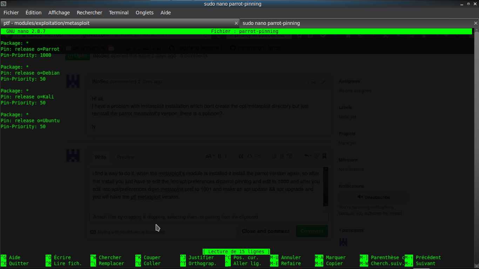The image size is (479, 269).
Task: Insert a quote using the quote icon
Action: 241,156
